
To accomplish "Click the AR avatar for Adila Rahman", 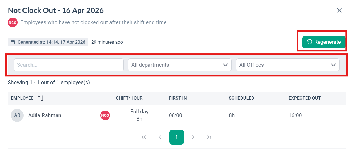I will coord(17,115).
